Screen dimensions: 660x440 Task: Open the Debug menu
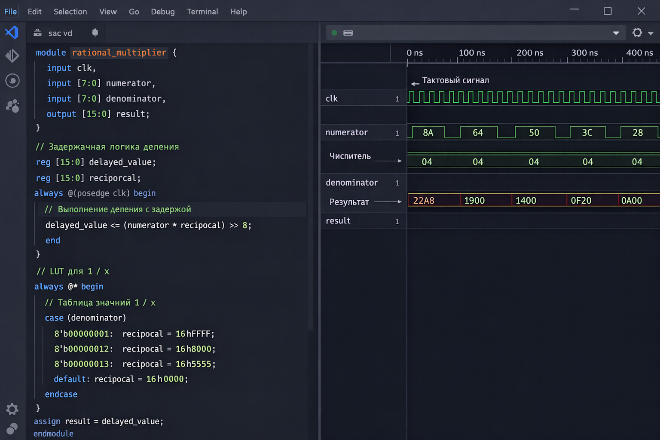162,12
